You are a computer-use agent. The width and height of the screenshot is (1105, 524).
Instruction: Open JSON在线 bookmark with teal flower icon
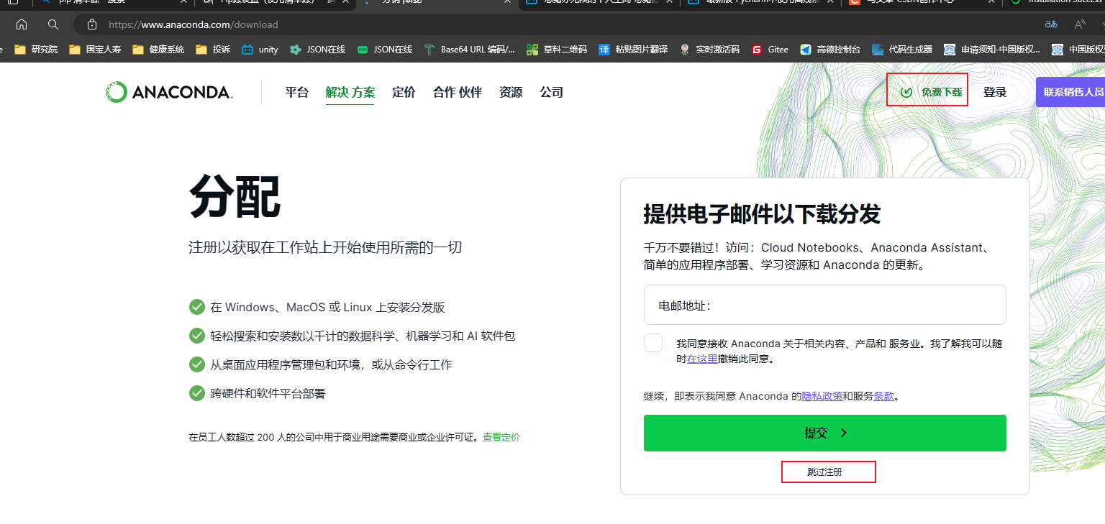coord(317,50)
